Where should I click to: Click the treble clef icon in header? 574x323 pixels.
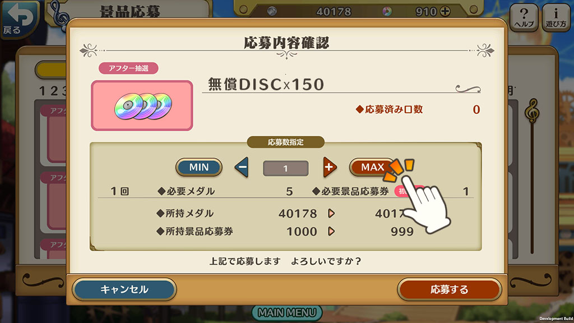point(59,15)
